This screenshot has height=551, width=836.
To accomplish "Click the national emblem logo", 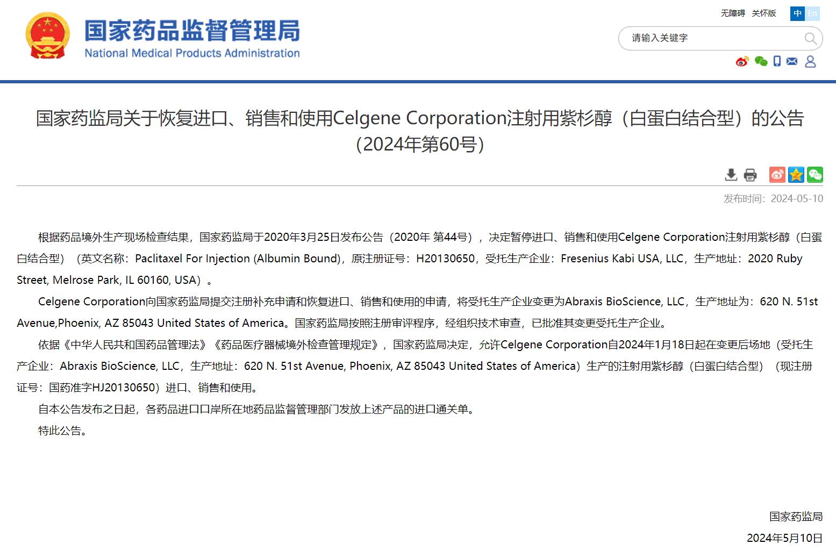I will click(x=48, y=36).
